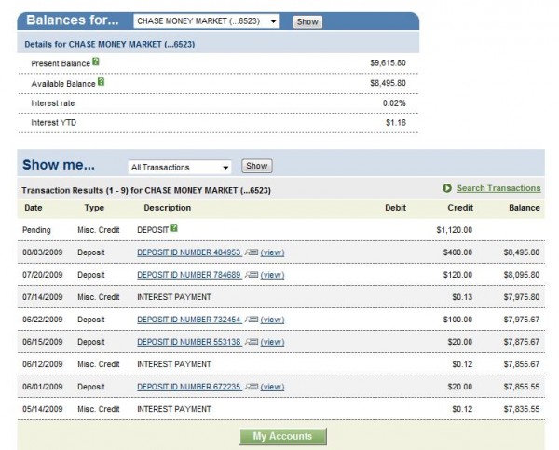
Task: Open DEPOSIT ID NUMBER 784689 link
Action: tap(189, 275)
